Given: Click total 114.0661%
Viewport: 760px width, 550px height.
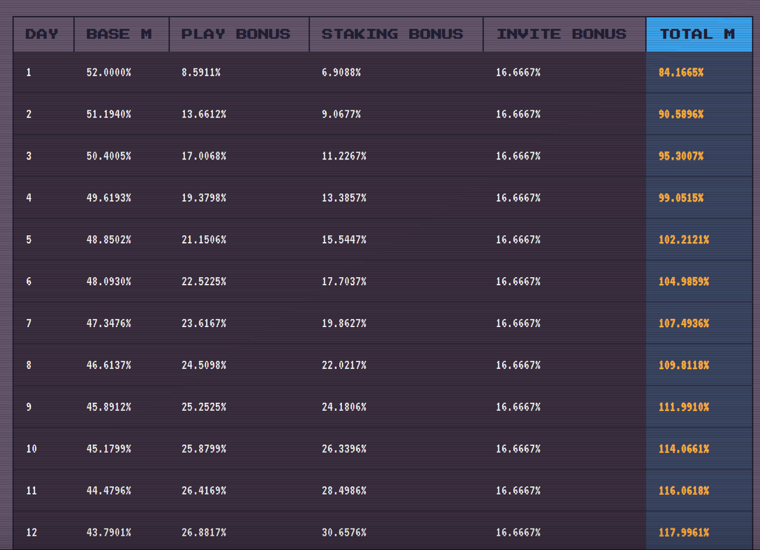Looking at the screenshot, I should [684, 449].
